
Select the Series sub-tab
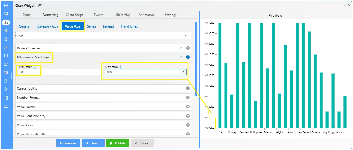coord(91,26)
